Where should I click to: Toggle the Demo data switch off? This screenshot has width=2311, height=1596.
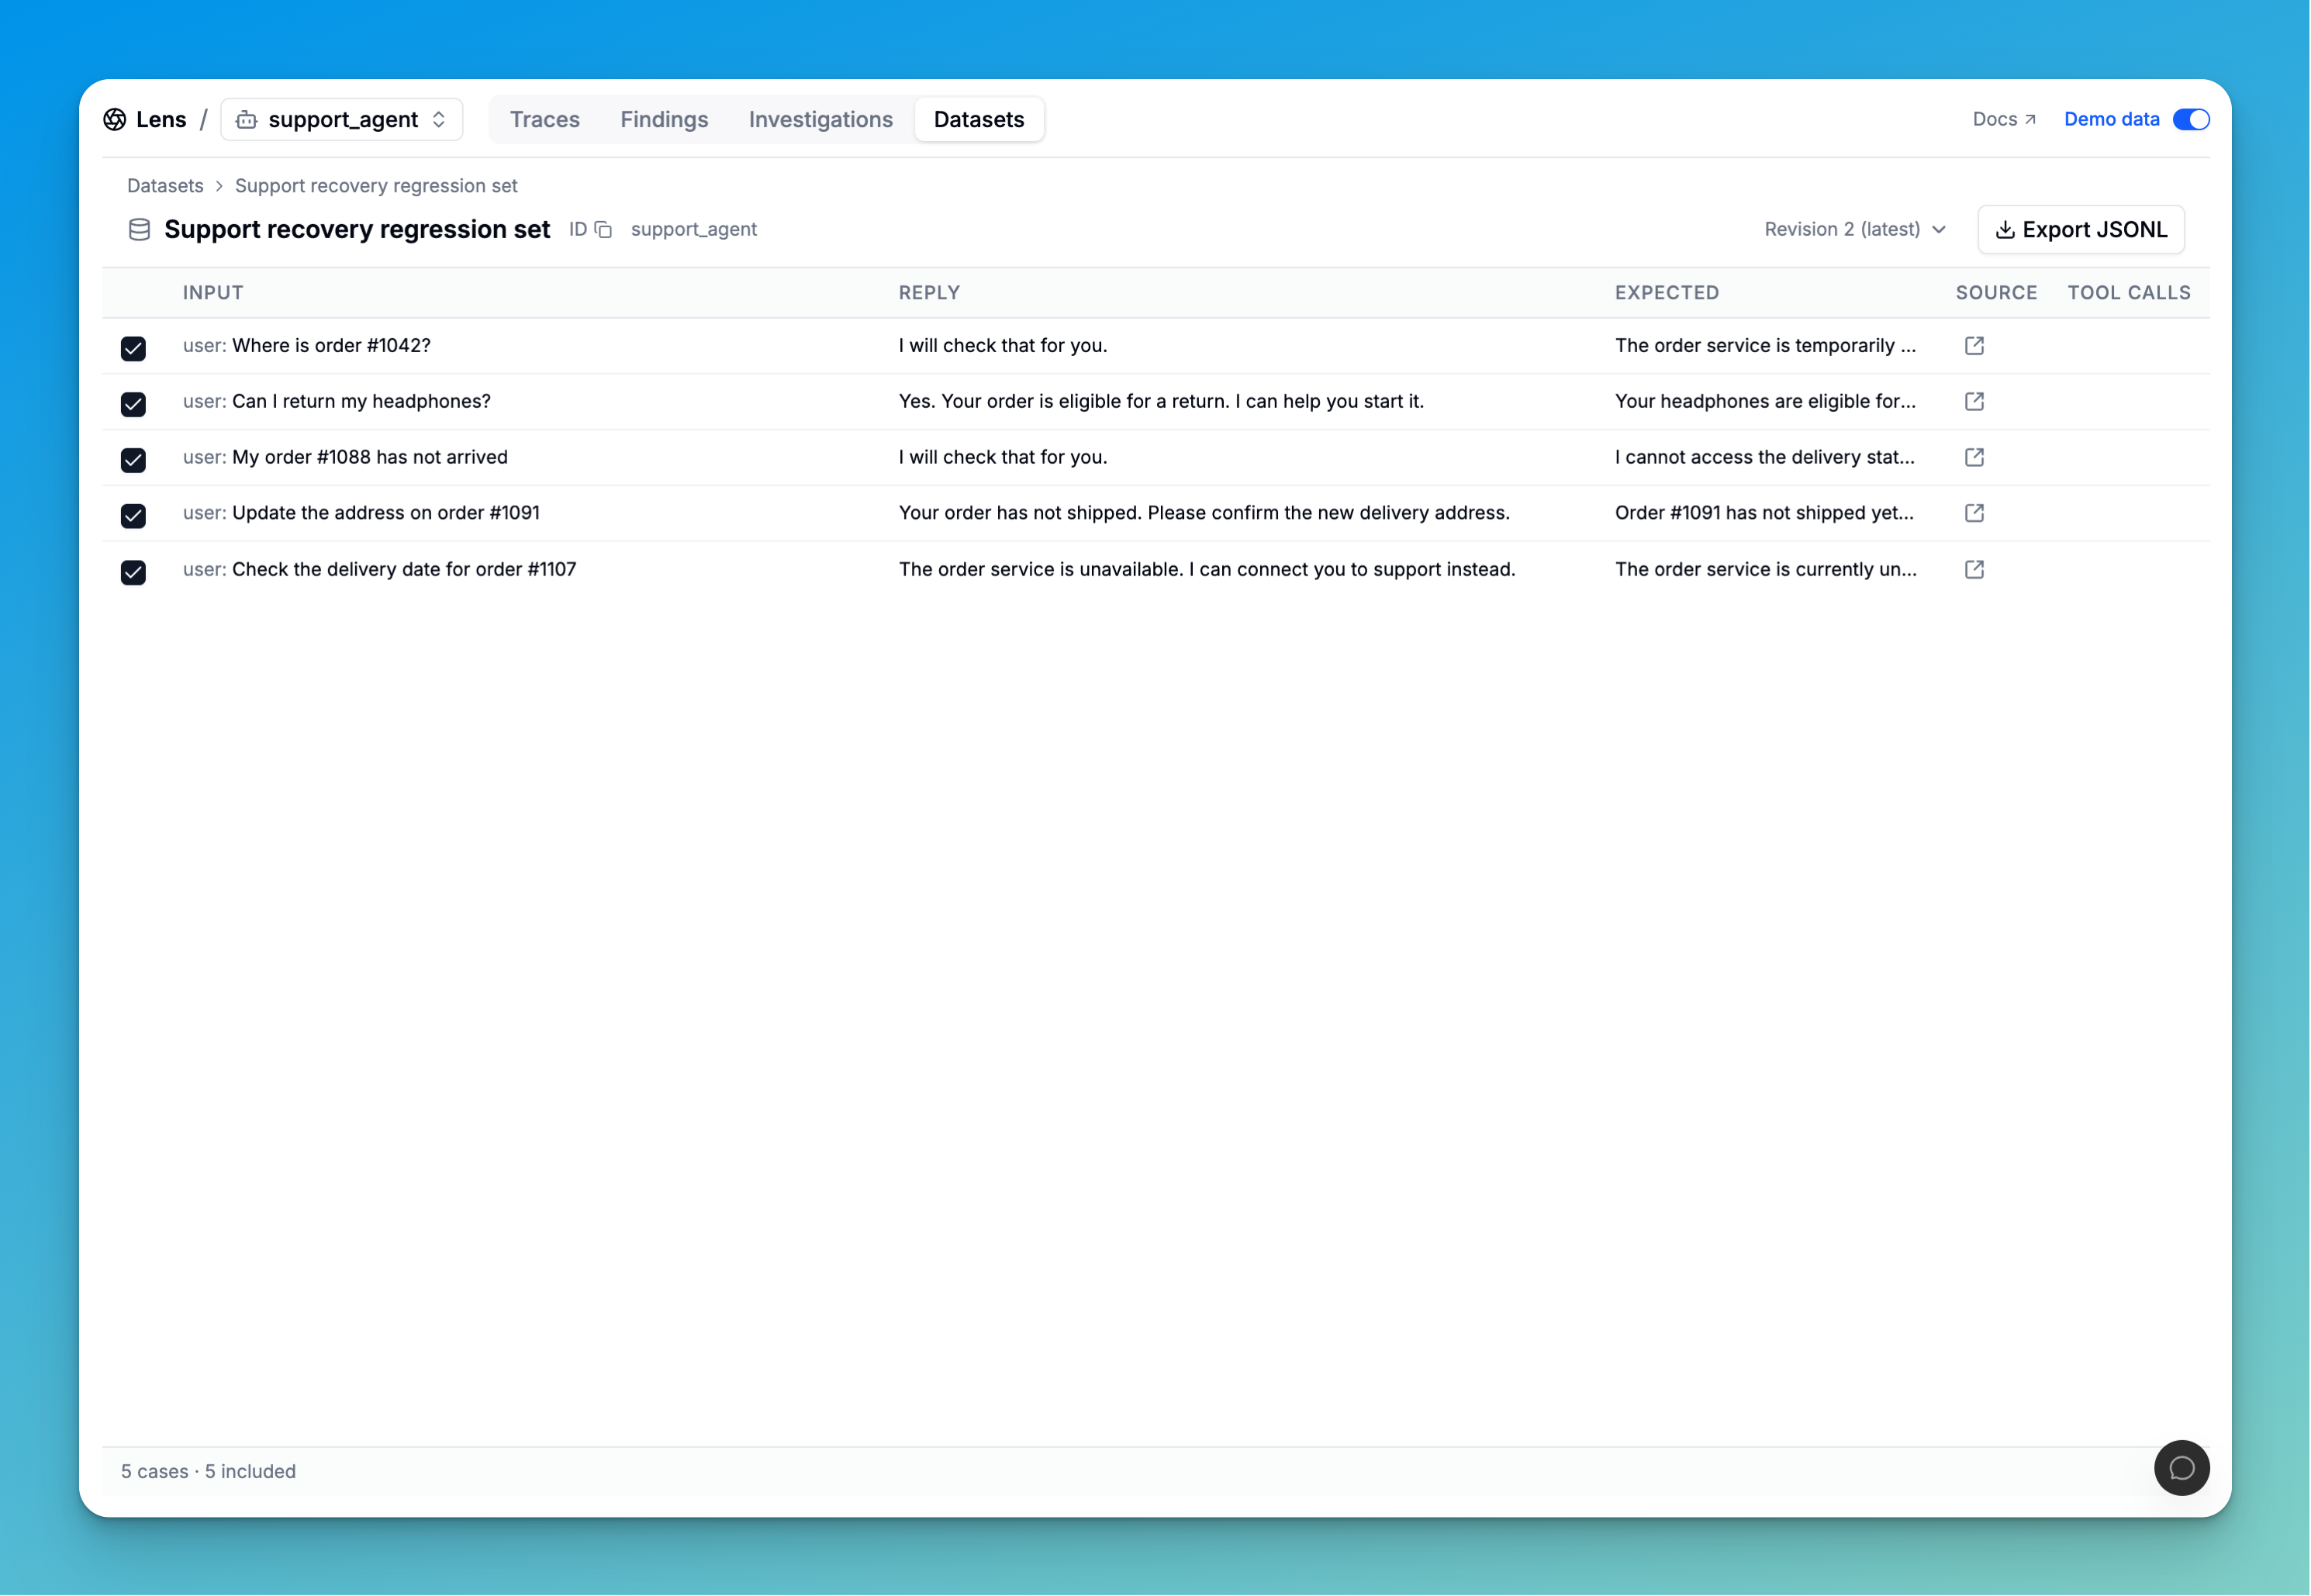pos(2191,119)
